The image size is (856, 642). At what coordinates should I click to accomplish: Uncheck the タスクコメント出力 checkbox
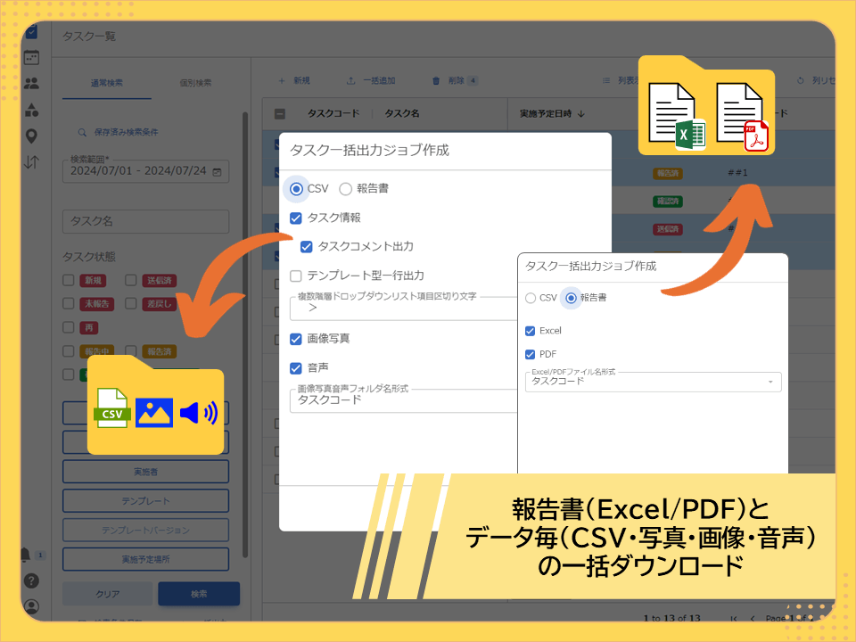(307, 246)
